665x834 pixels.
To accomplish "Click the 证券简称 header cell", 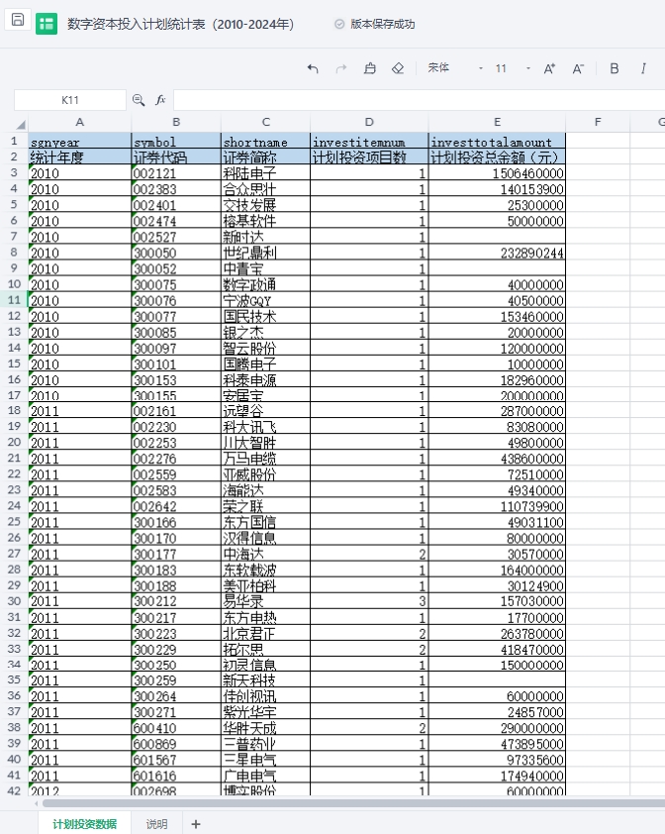I will 266,157.
